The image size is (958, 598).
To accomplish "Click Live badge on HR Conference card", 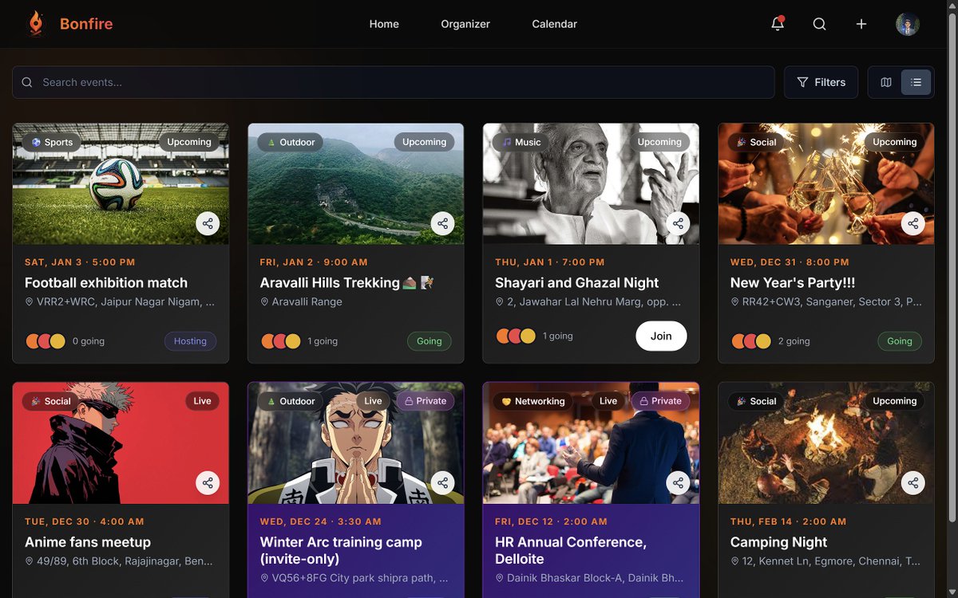I will pyautogui.click(x=608, y=401).
